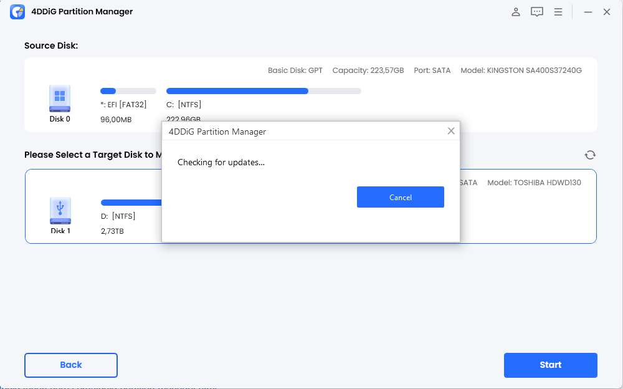The width and height of the screenshot is (623, 389).
Task: Click the 4DDiG app logo icon
Action: click(x=17, y=12)
